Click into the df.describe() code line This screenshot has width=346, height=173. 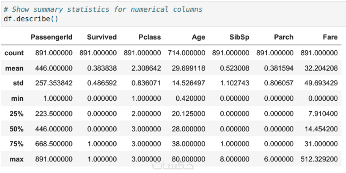(x=31, y=18)
